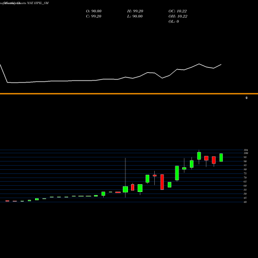Click the end point of the white line chart
The width and height of the screenshot is (258, 258).
[x=221, y=64]
